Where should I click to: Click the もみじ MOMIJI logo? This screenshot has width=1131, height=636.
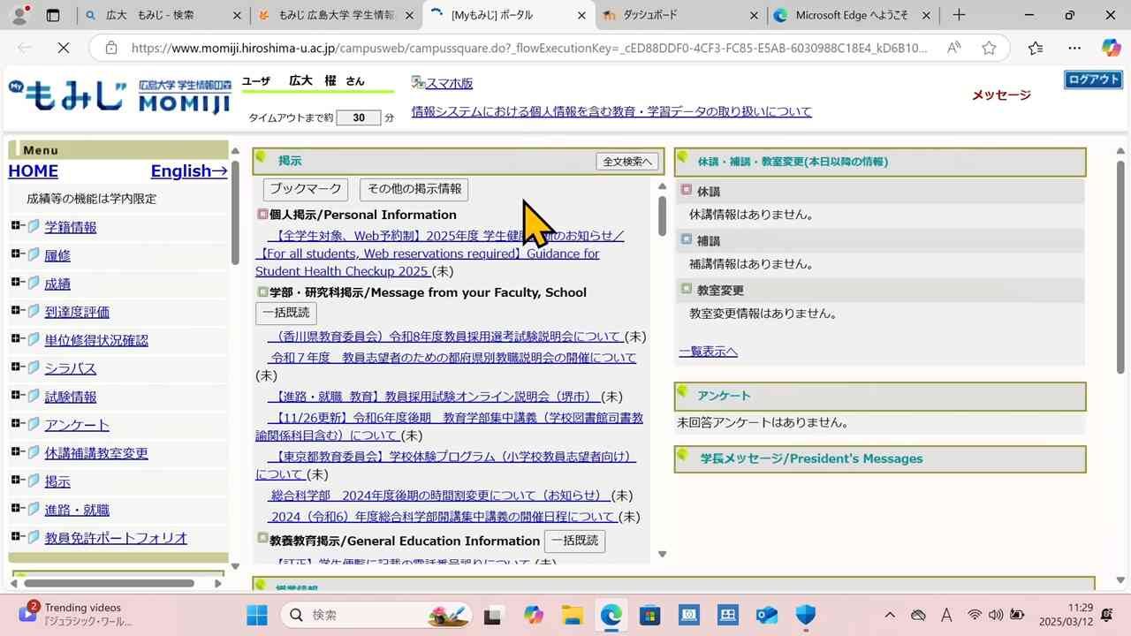[119, 96]
